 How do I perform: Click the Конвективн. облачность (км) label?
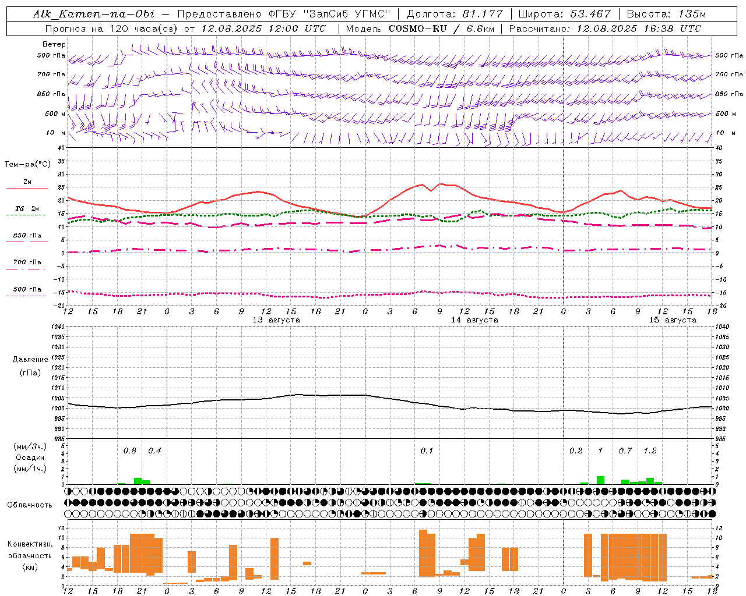(x=30, y=555)
